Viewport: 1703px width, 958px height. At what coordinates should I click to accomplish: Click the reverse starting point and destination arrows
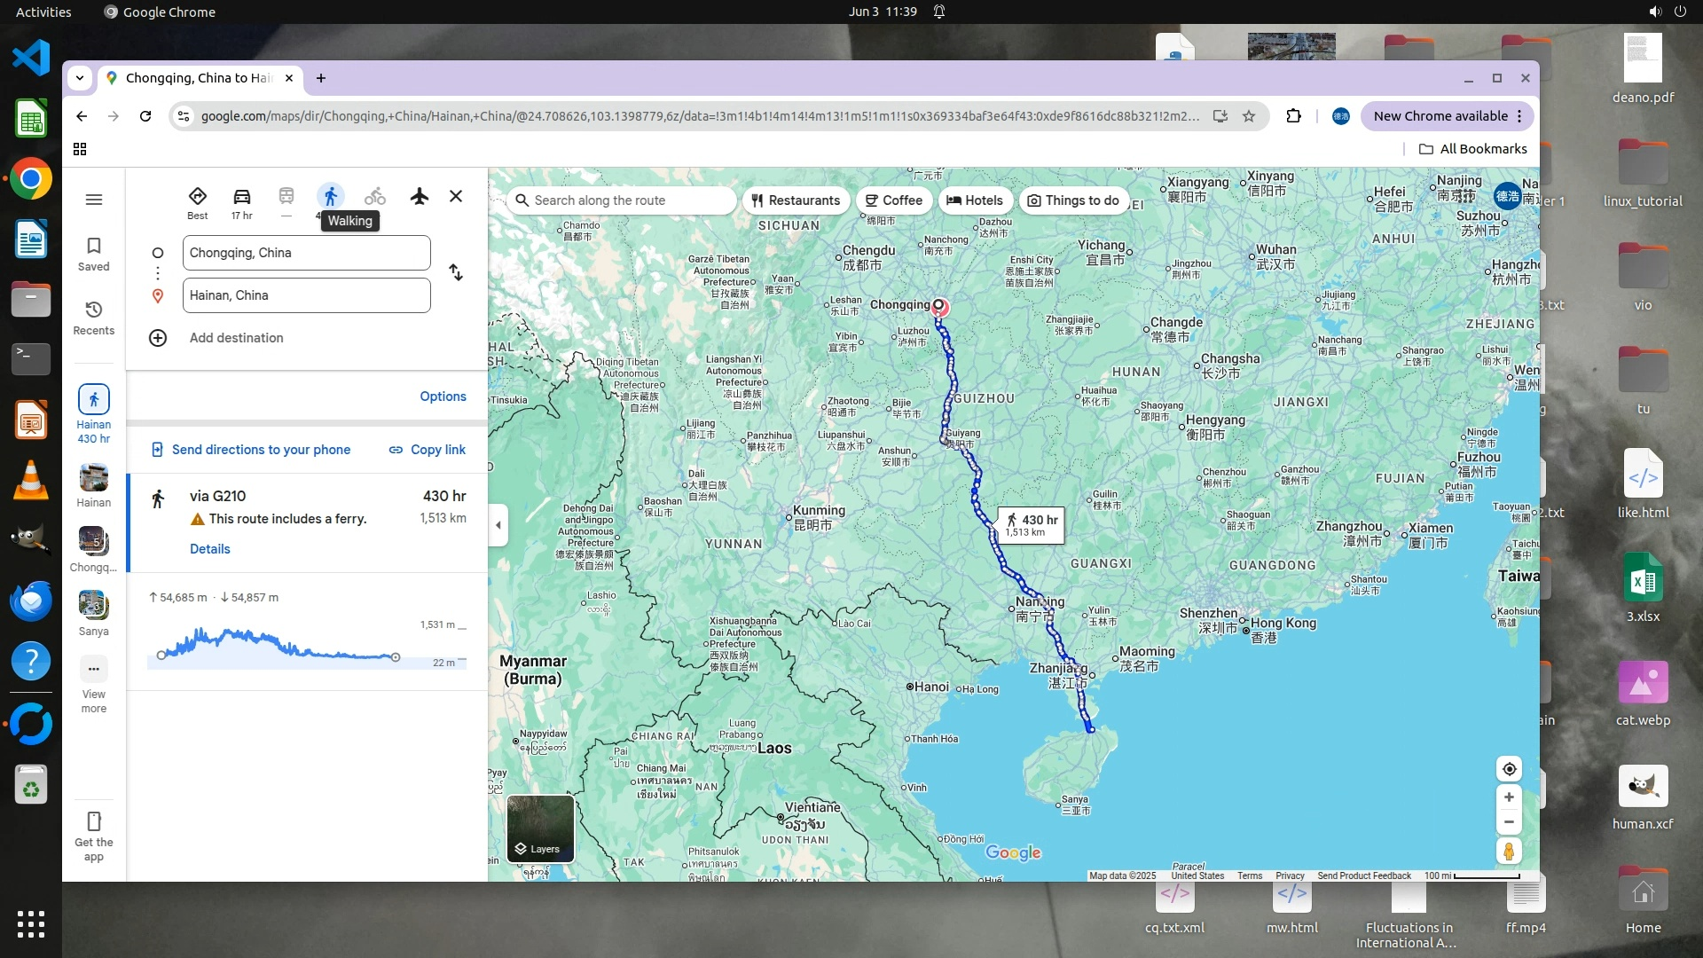pyautogui.click(x=456, y=272)
